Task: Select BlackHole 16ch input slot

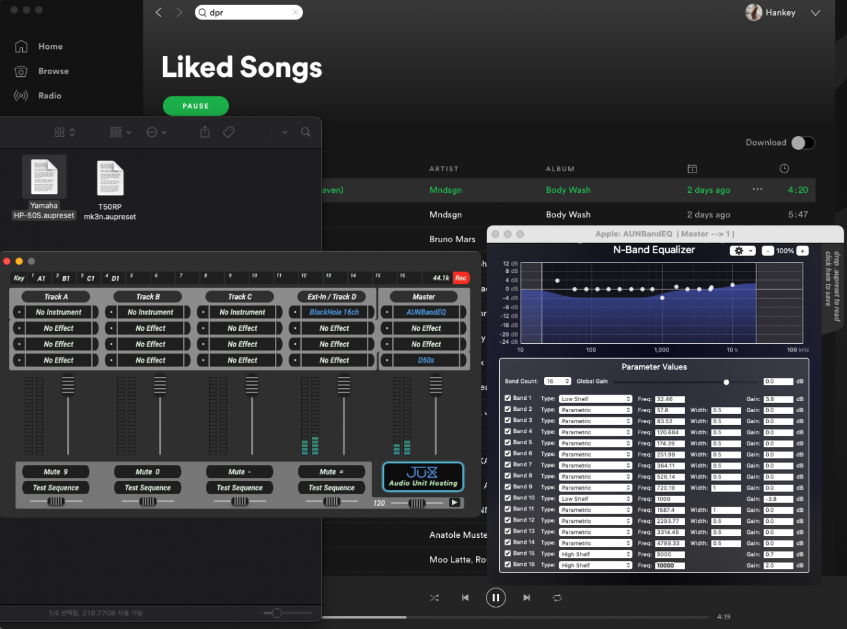Action: point(334,312)
